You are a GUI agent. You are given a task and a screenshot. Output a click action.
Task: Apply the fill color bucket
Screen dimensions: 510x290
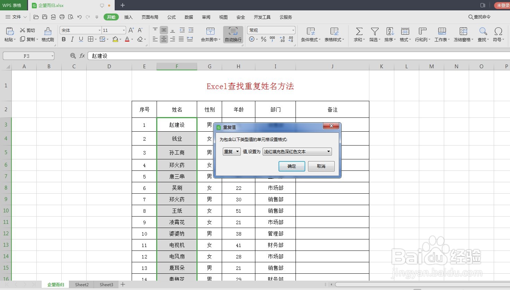115,39
